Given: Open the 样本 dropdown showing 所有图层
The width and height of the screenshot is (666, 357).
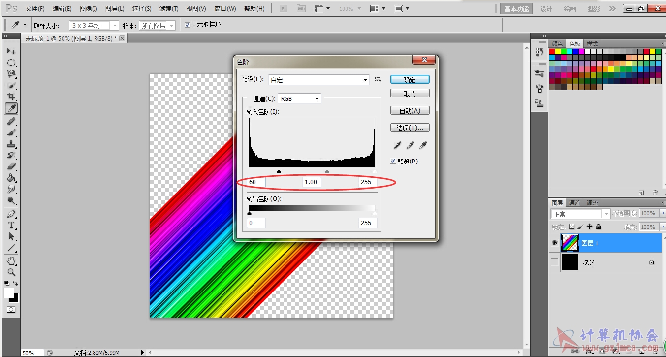Looking at the screenshot, I should click(158, 25).
